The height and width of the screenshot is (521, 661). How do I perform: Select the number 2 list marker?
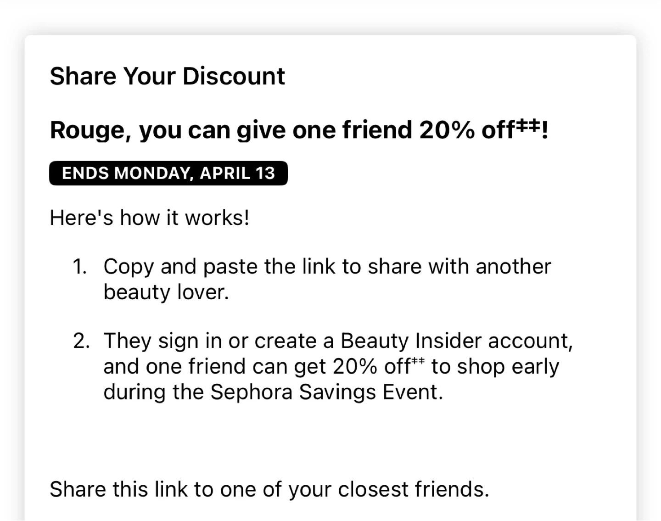[81, 341]
